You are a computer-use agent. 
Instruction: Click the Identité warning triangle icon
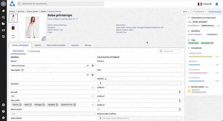106,79
